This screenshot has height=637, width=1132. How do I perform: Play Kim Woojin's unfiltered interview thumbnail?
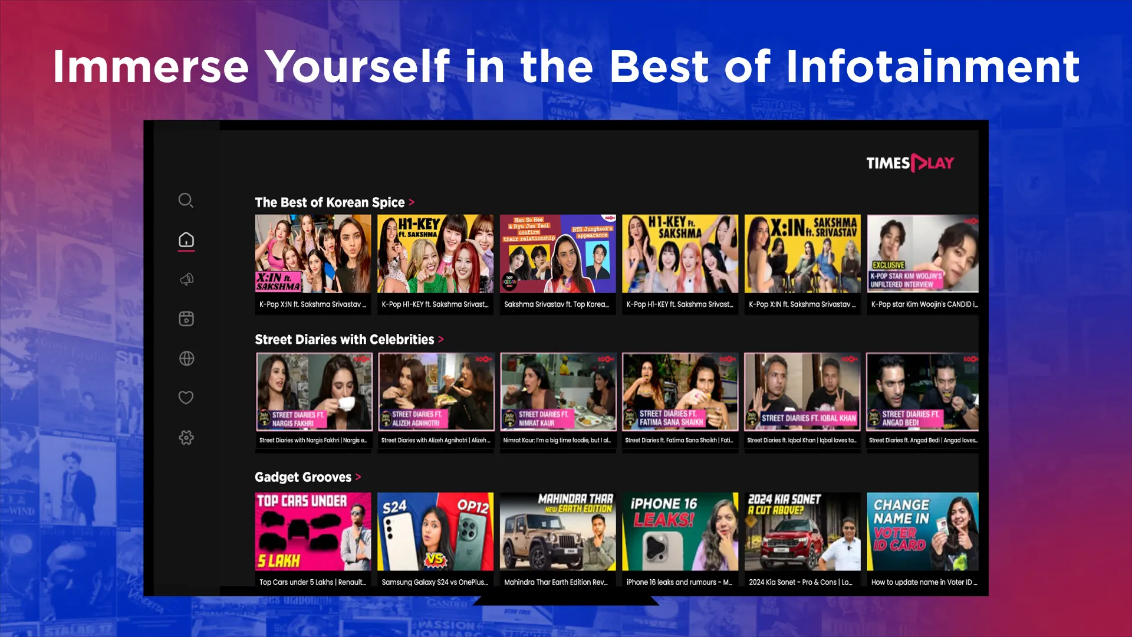(923, 254)
